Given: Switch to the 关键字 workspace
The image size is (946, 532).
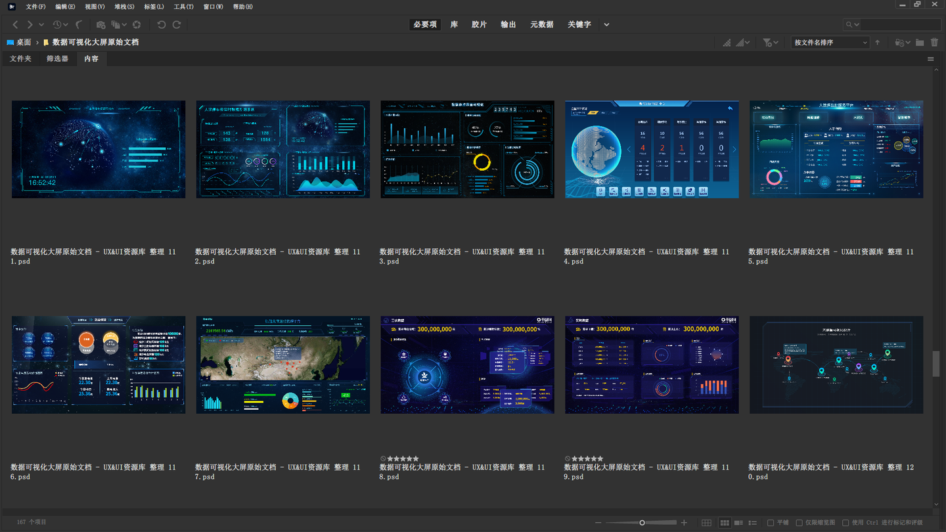Looking at the screenshot, I should click(x=579, y=25).
